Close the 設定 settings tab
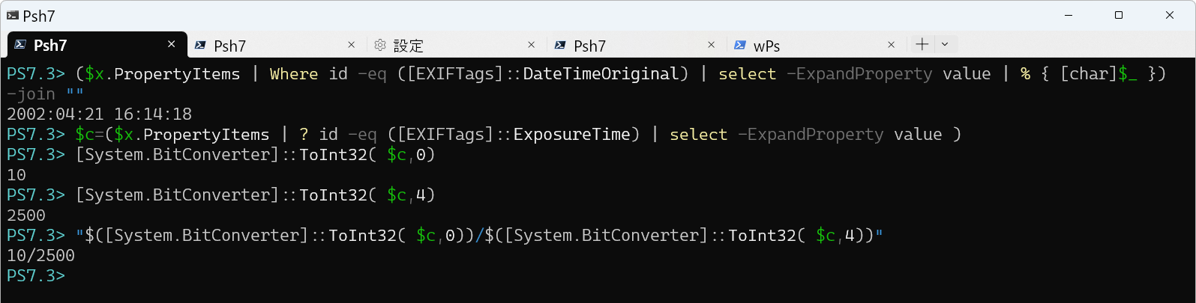The height and width of the screenshot is (303, 1196). click(x=531, y=45)
